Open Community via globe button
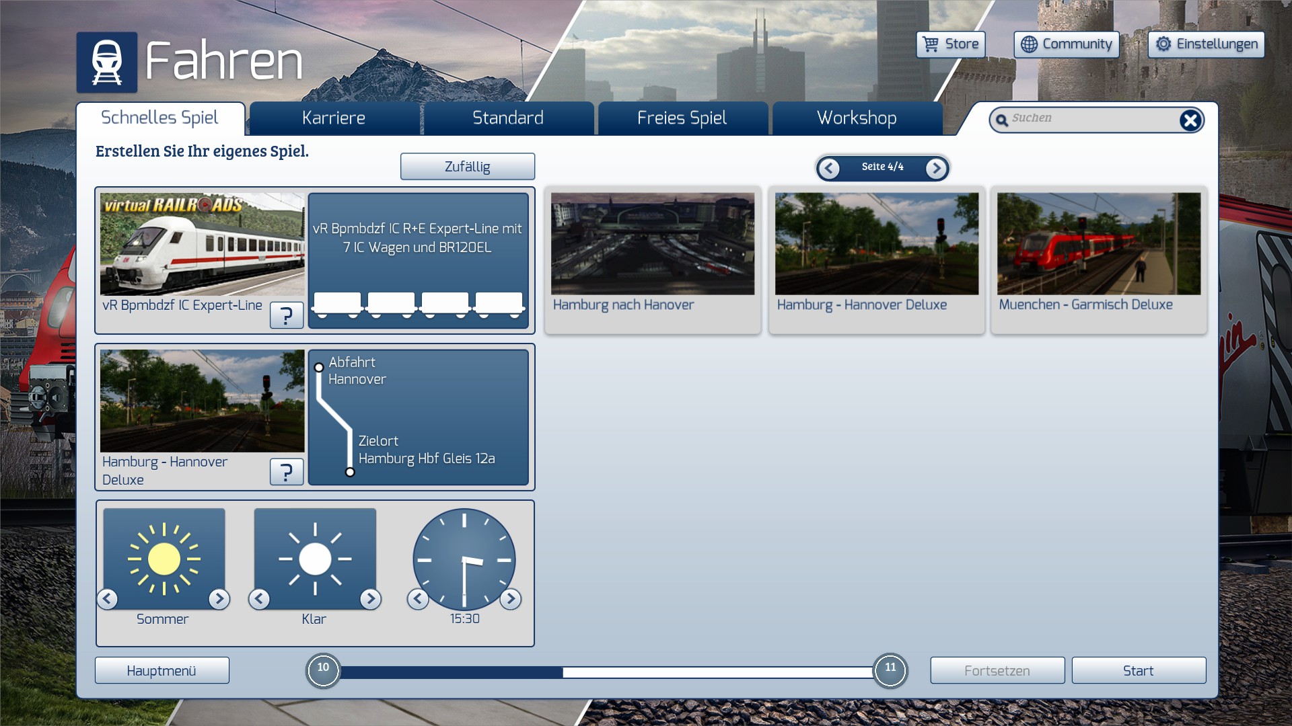Screen dimensions: 1292x726 click(x=1066, y=44)
